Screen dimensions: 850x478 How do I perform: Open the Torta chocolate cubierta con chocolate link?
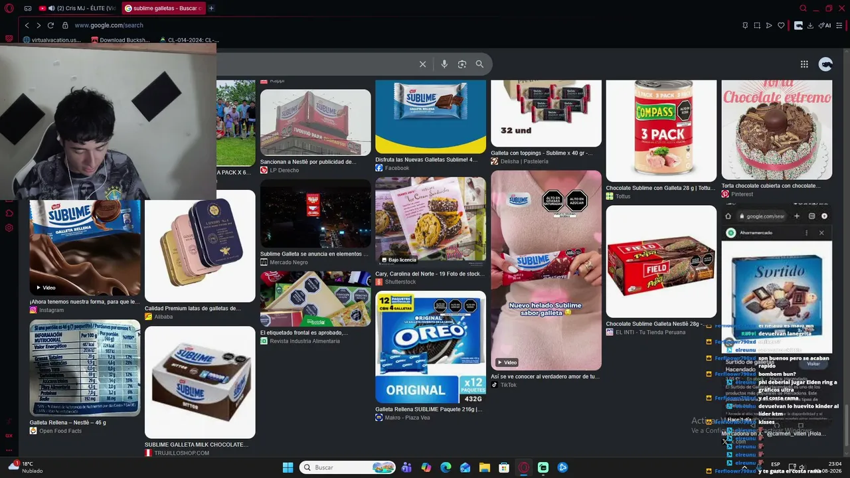(x=771, y=186)
